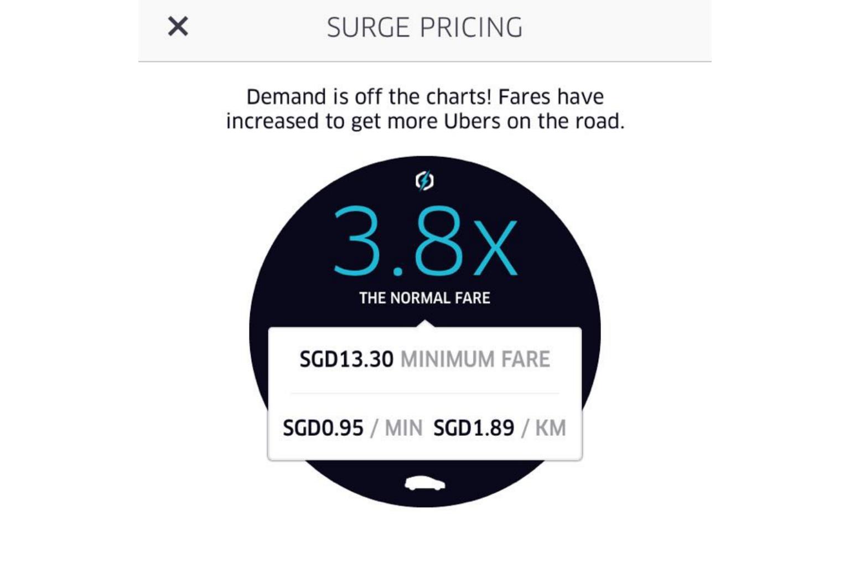Click the THE NORMAL FARE label
Viewport: 850px width, 567px height.
[x=424, y=298]
